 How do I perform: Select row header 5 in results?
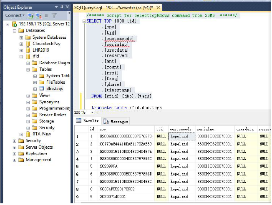(81, 167)
